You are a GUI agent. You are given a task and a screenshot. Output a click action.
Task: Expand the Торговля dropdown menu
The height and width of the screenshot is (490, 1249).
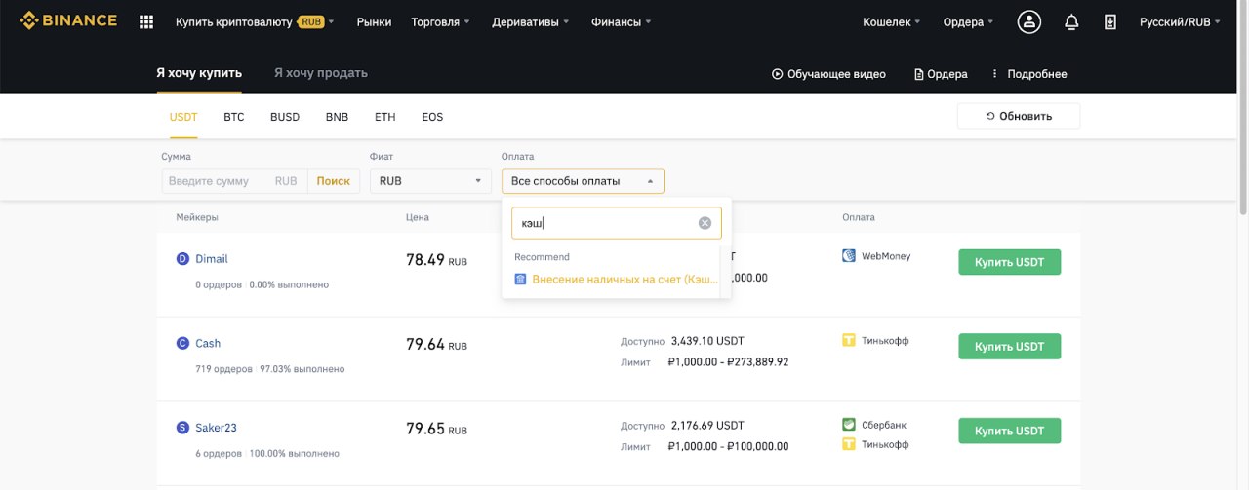[x=440, y=21]
